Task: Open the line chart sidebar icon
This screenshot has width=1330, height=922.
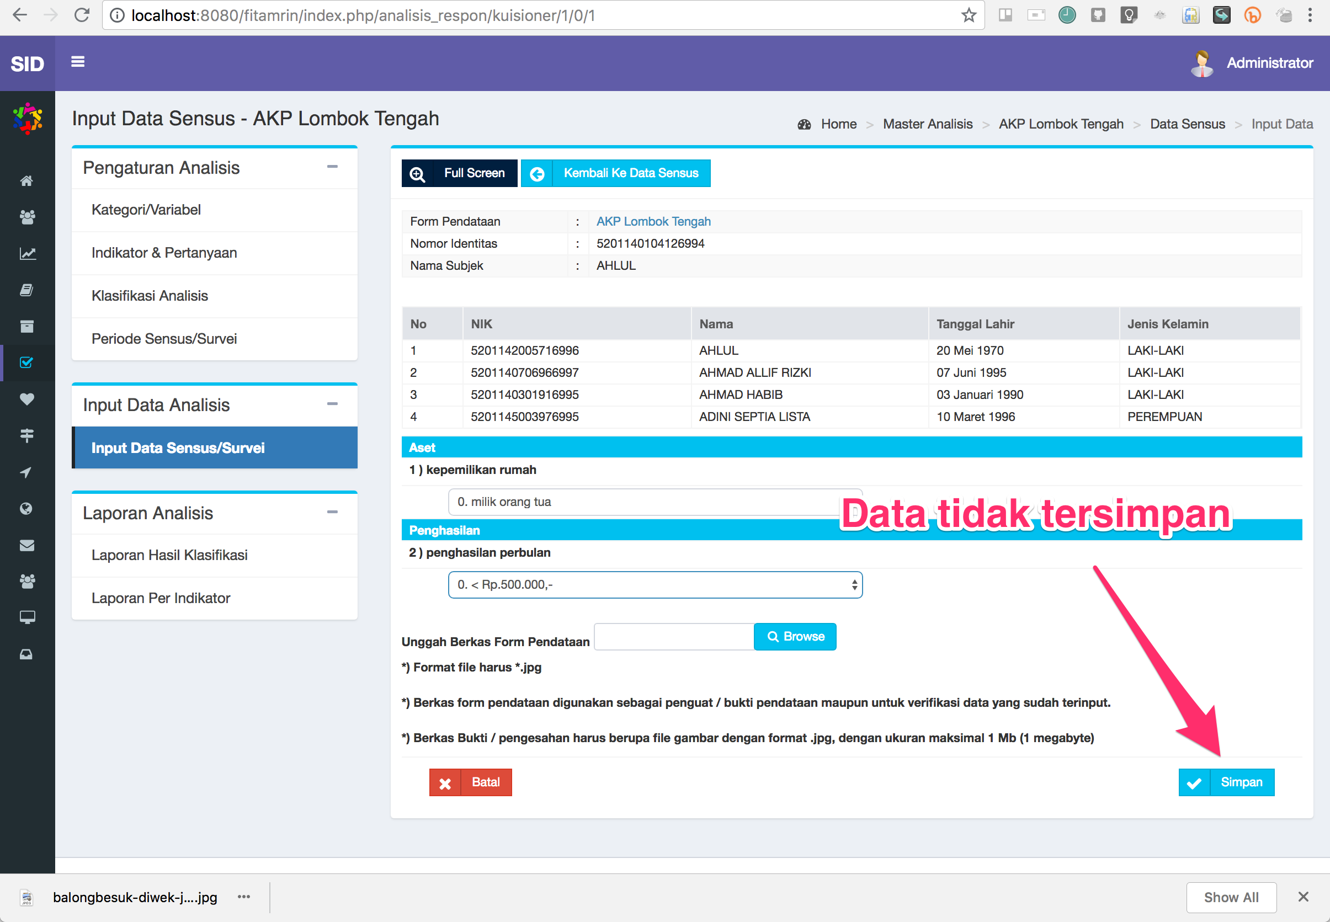Action: (26, 254)
